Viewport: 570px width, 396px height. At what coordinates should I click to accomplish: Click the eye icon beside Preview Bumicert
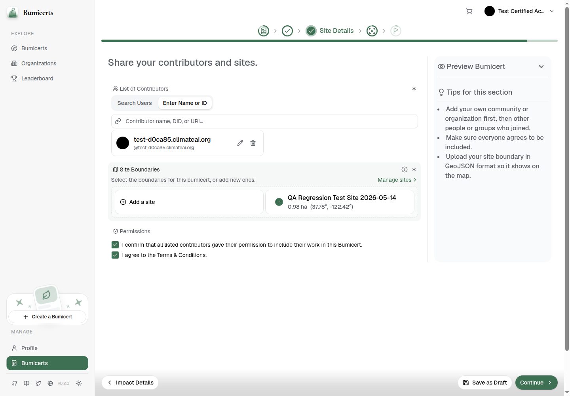[441, 67]
